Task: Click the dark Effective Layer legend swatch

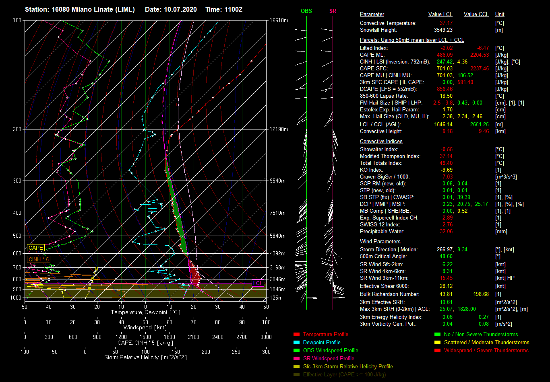Action: click(296, 374)
